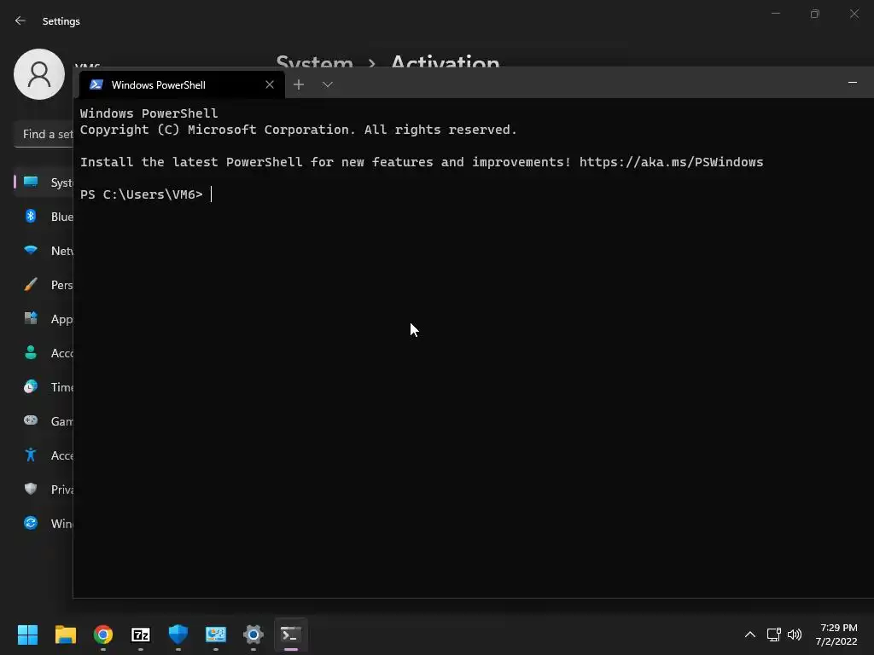Open the Windows Start menu
The image size is (874, 655).
(x=27, y=635)
